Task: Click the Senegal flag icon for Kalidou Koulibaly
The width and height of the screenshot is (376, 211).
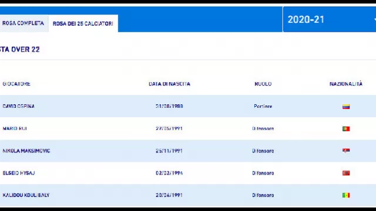Action: (x=346, y=195)
